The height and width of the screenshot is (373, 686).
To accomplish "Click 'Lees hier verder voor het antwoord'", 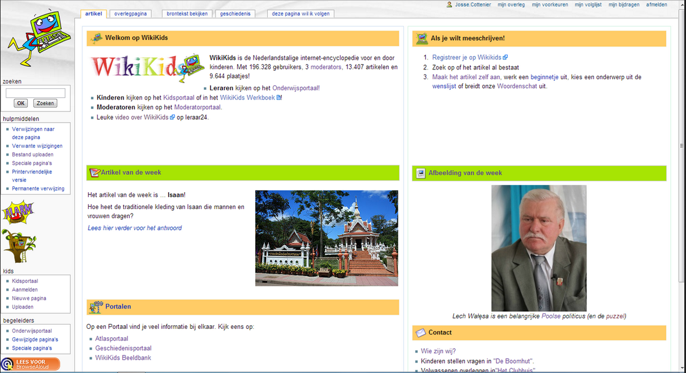I will (135, 228).
